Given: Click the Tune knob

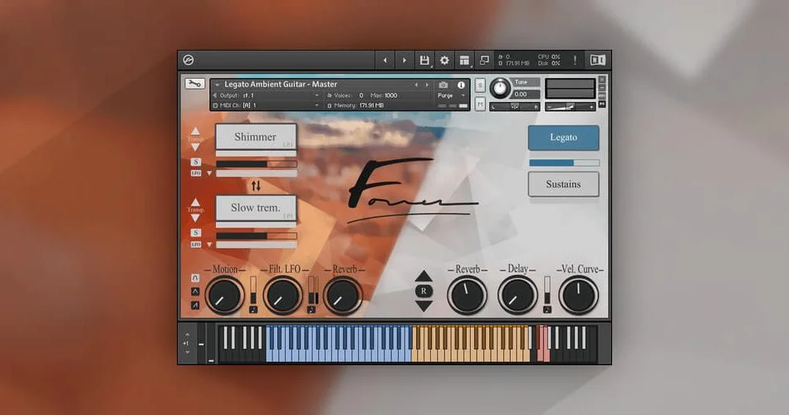Looking at the screenshot, I should [x=500, y=89].
